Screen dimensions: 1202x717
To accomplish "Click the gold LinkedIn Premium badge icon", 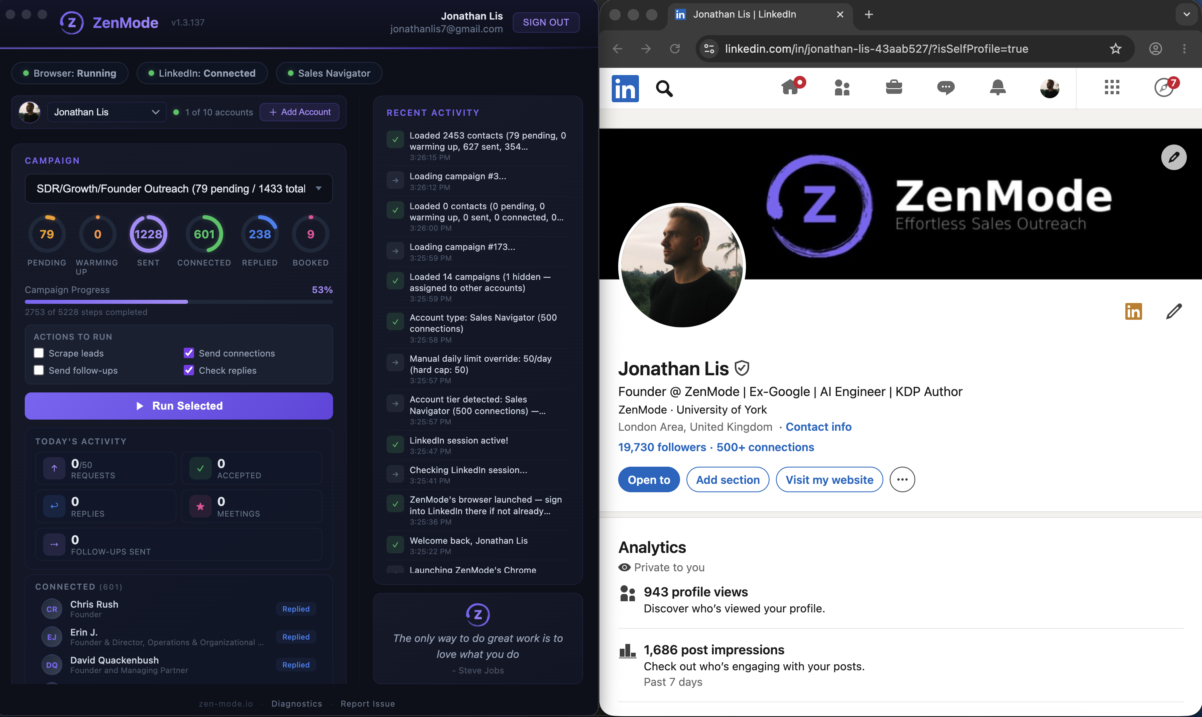I will (x=1133, y=312).
